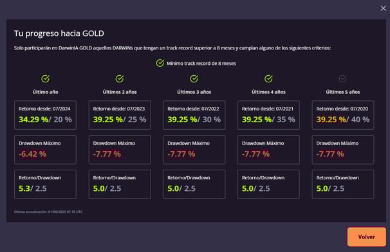Viewport: 390px width, 252px height.
Task: Select the Retorno desde 07/2020 card
Action: click(x=343, y=115)
